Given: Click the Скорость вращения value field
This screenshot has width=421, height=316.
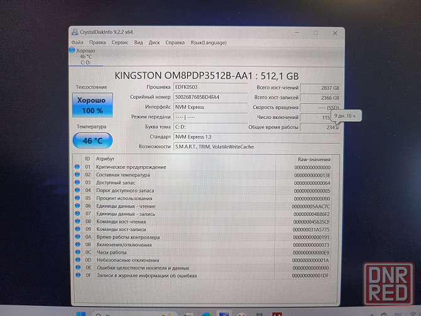Looking at the screenshot, I should coord(320,108).
